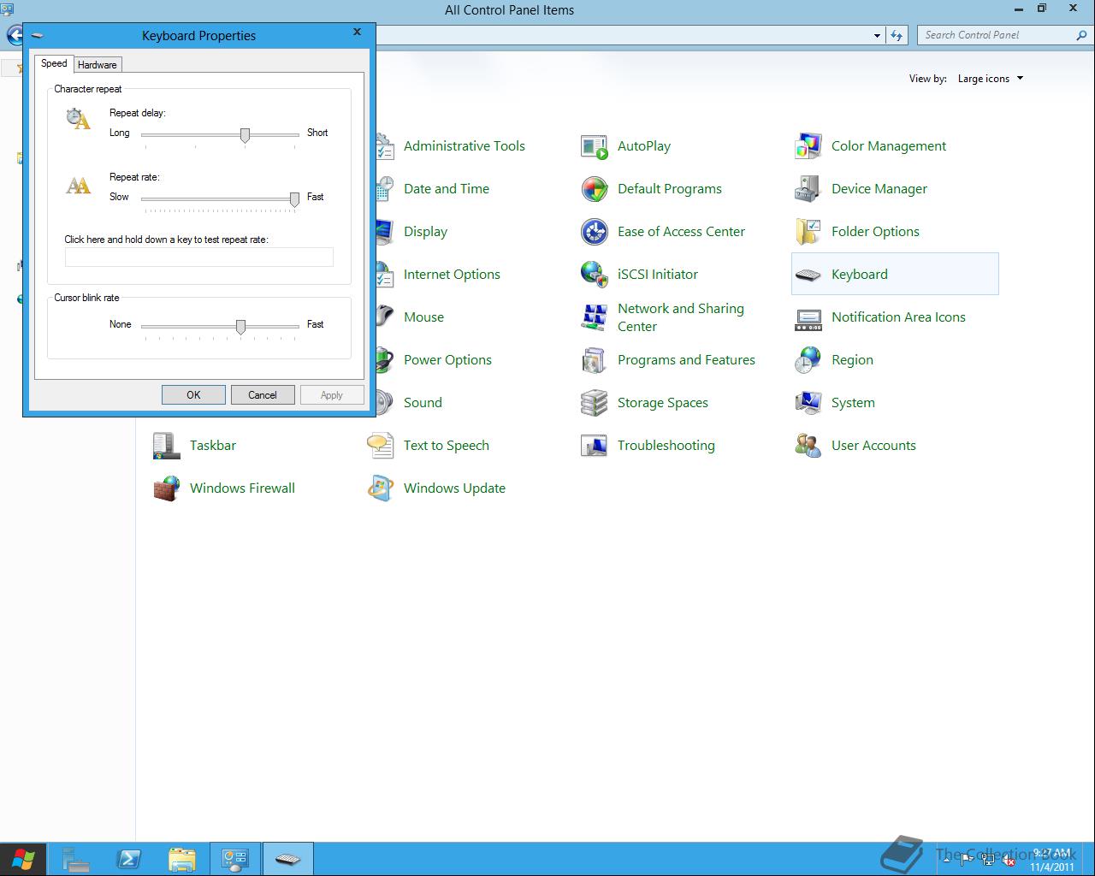Click the Mouse link
The image size is (1095, 876).
tap(423, 317)
